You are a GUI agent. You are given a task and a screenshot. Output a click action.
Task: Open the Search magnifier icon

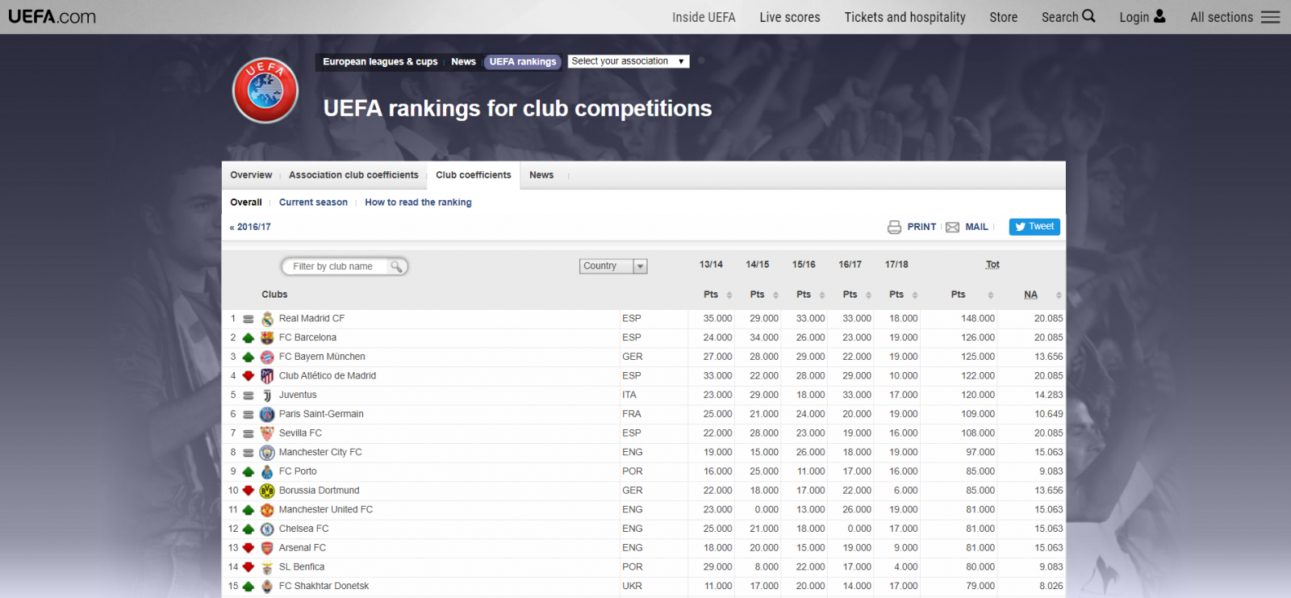(x=1088, y=16)
